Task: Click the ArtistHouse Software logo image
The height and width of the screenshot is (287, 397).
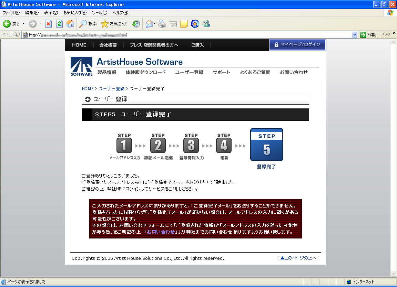Action: coord(82,66)
